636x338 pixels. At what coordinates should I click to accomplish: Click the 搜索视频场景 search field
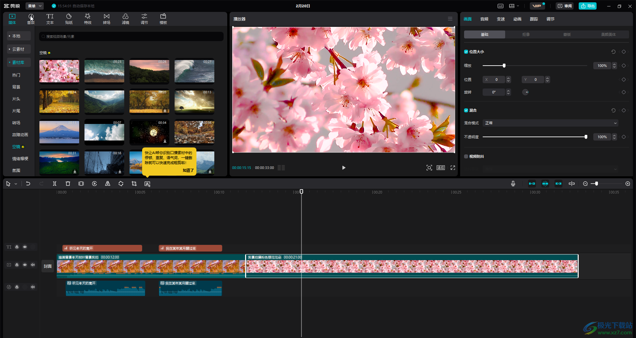click(x=131, y=36)
